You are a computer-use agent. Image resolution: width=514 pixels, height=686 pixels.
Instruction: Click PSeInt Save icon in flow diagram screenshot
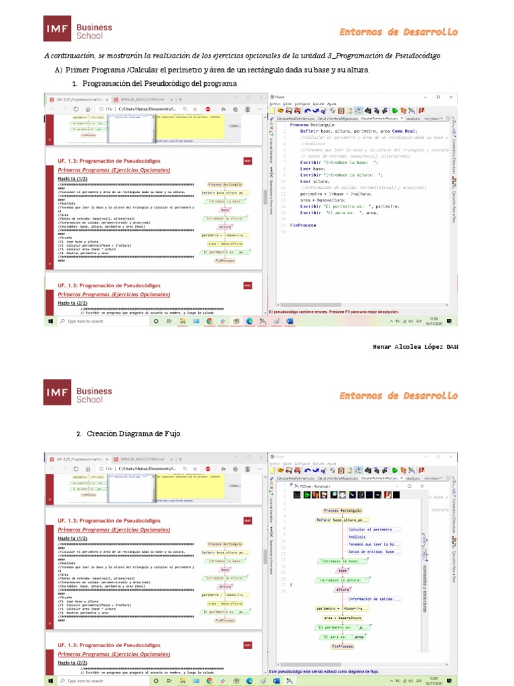pos(289,470)
